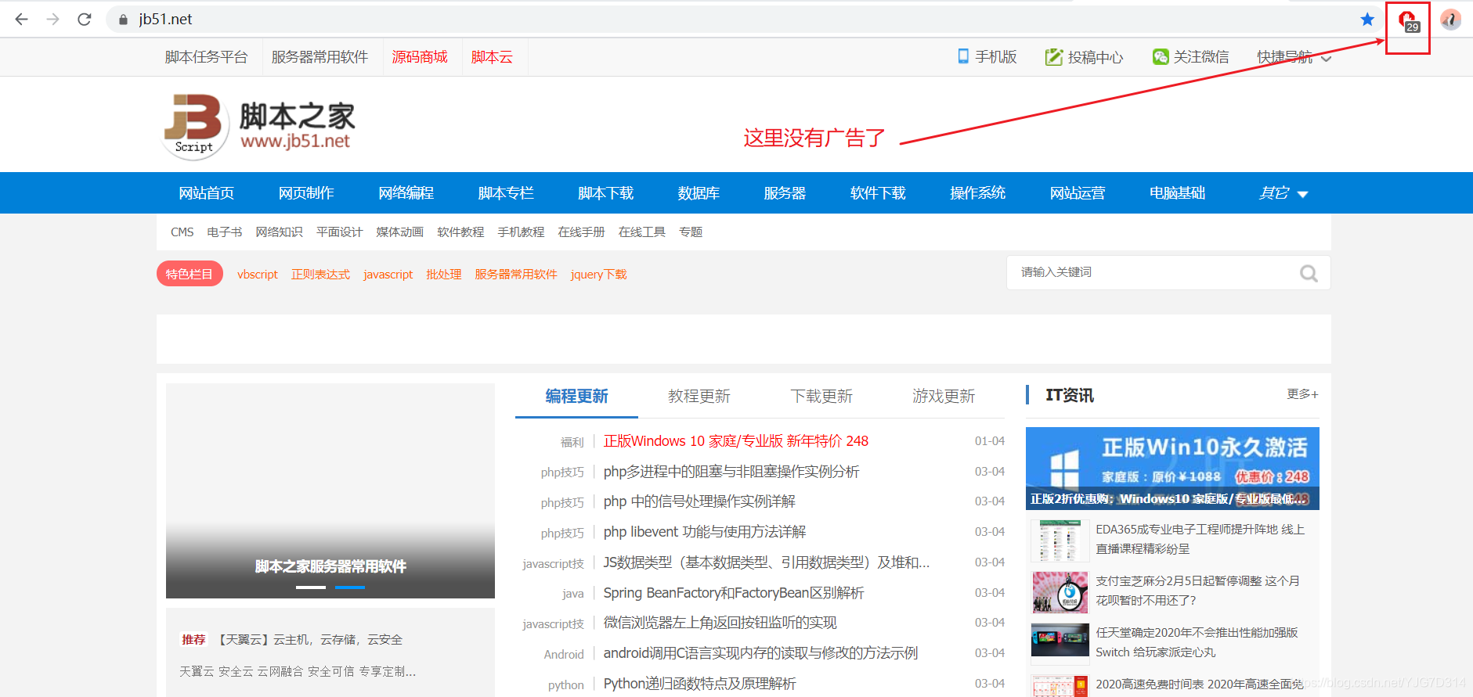Open 投稿中心 with the pencil icon
Screen dimensions: 1473x697
pyautogui.click(x=1084, y=57)
